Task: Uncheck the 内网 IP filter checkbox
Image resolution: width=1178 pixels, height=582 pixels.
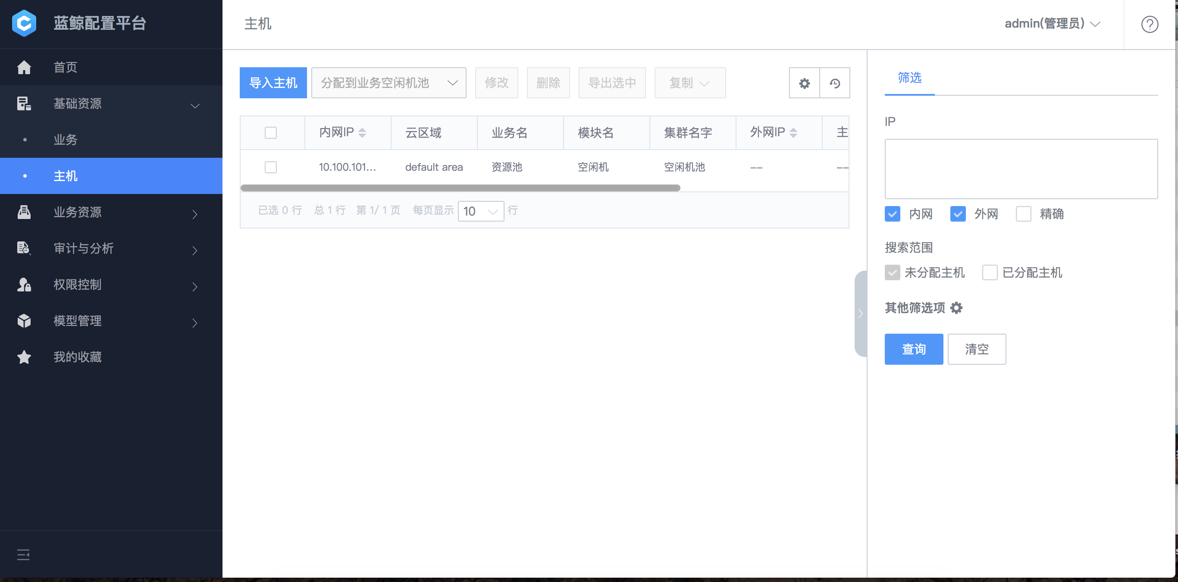Action: pos(892,213)
